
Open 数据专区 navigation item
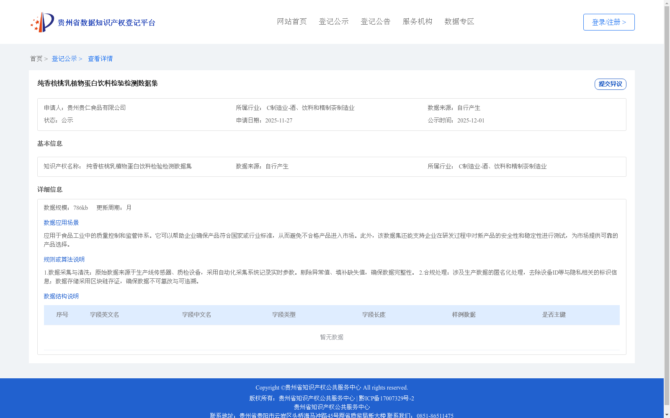pyautogui.click(x=459, y=21)
